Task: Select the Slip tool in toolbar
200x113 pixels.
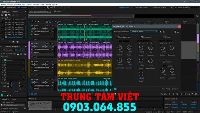Action: coord(51,8)
